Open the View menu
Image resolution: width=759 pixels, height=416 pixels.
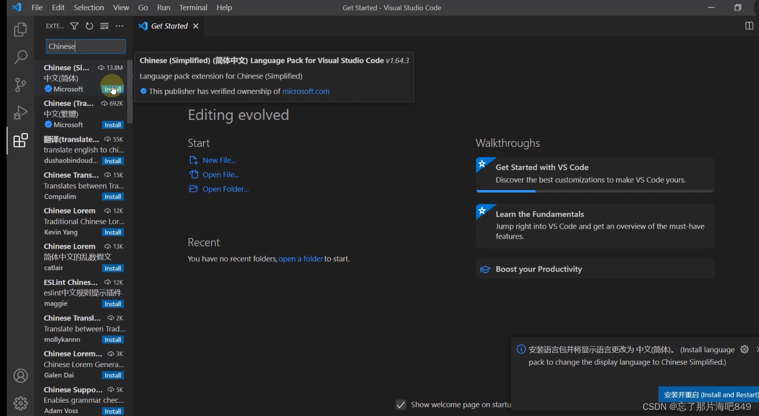121,8
